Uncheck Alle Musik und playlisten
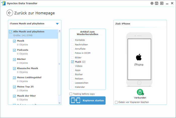The image size is (176, 118). pos(11,32)
